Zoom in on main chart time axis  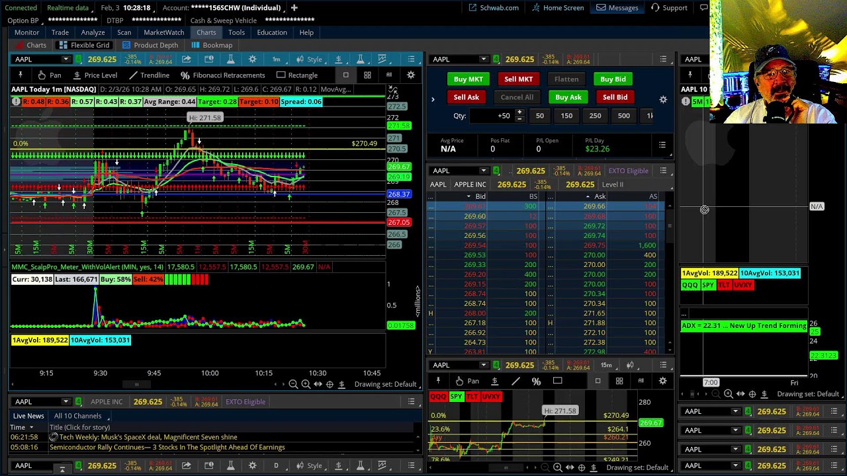[306, 384]
